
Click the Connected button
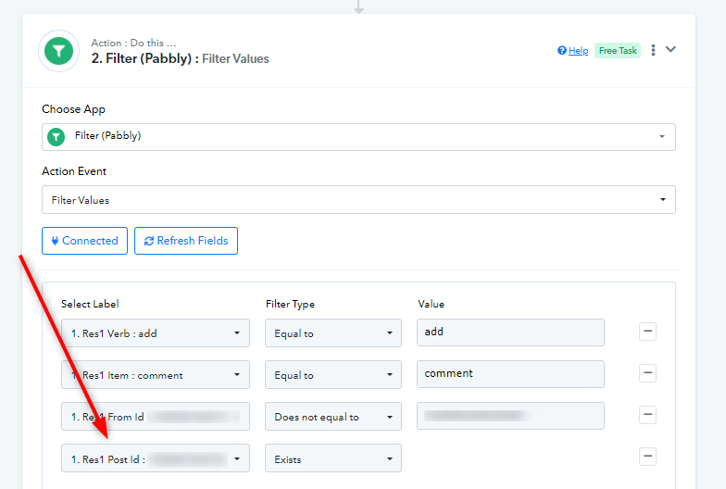click(x=85, y=241)
